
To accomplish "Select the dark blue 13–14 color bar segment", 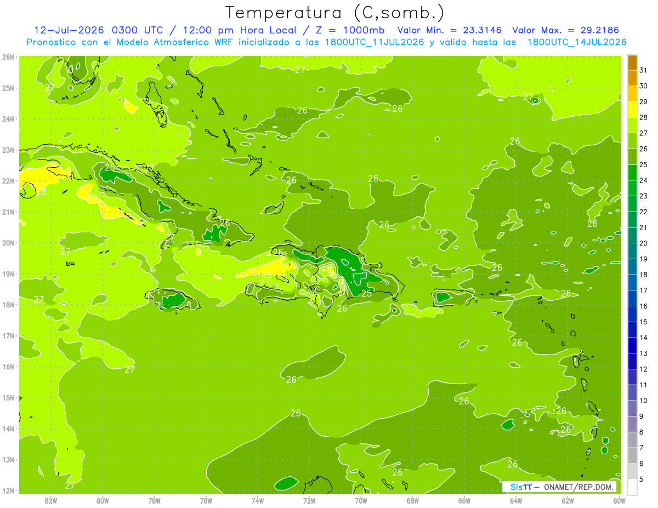I will coord(632,345).
